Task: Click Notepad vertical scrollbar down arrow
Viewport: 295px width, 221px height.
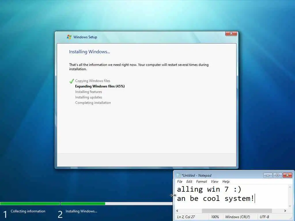Action: [x=290, y=206]
